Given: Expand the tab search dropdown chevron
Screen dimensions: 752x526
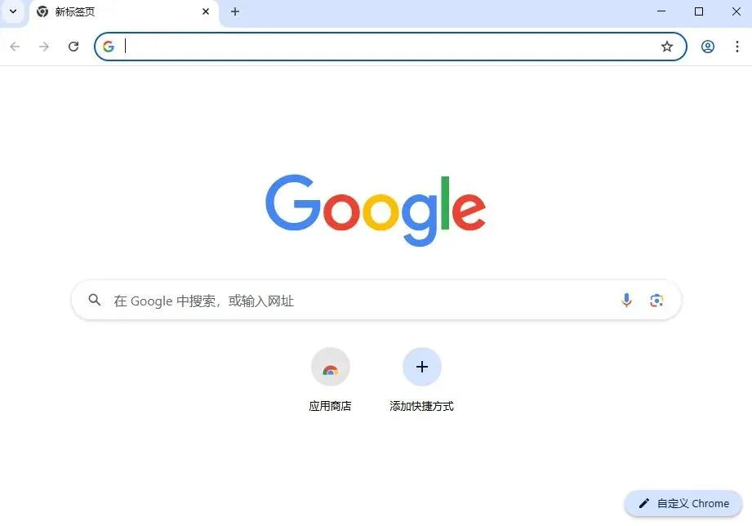Looking at the screenshot, I should point(13,11).
